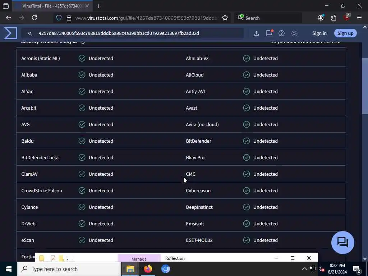Open File Explorer from the taskbar
This screenshot has height=276, width=368.
tap(130, 269)
